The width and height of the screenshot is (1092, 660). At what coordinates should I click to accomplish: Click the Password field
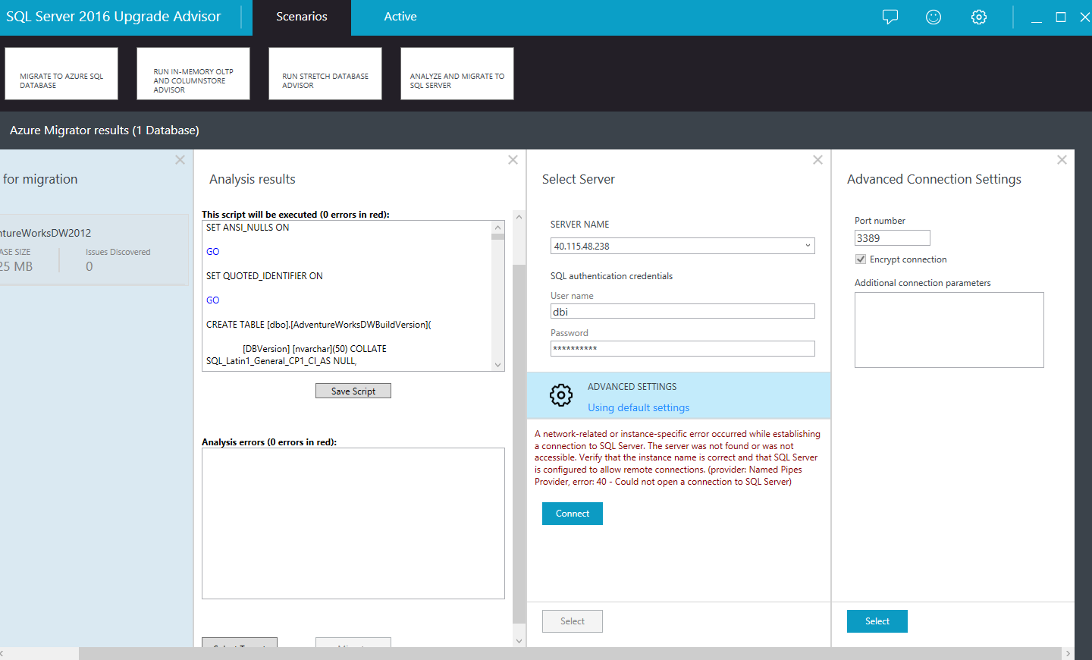(682, 348)
